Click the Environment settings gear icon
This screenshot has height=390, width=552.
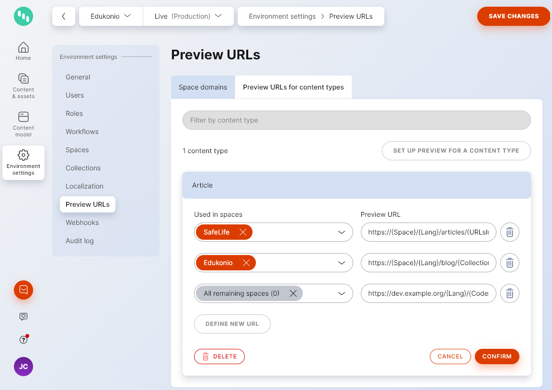pos(23,155)
